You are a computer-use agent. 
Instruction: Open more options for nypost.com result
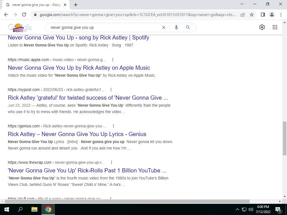click(x=111, y=90)
